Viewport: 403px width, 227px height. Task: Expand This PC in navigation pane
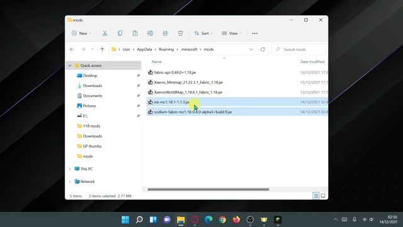coord(70,169)
